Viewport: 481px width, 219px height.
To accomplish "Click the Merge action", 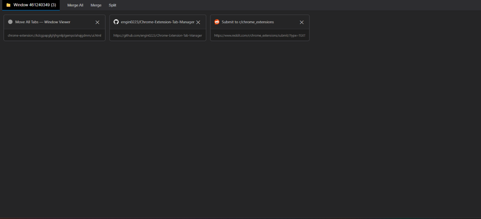I will [96, 5].
